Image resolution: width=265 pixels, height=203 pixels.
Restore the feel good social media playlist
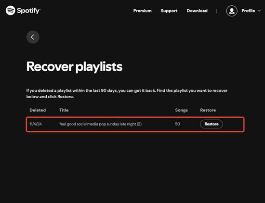pos(211,124)
